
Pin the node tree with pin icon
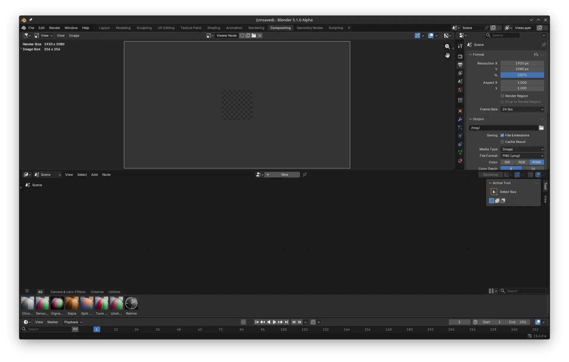pyautogui.click(x=305, y=175)
